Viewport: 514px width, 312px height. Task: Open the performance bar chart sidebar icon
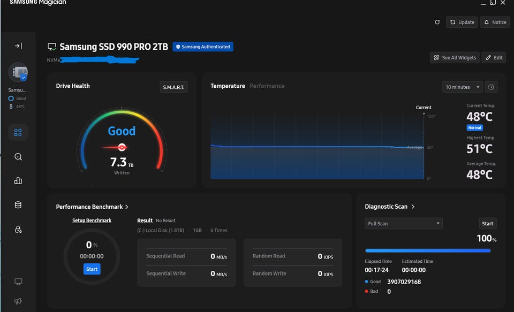(x=18, y=181)
